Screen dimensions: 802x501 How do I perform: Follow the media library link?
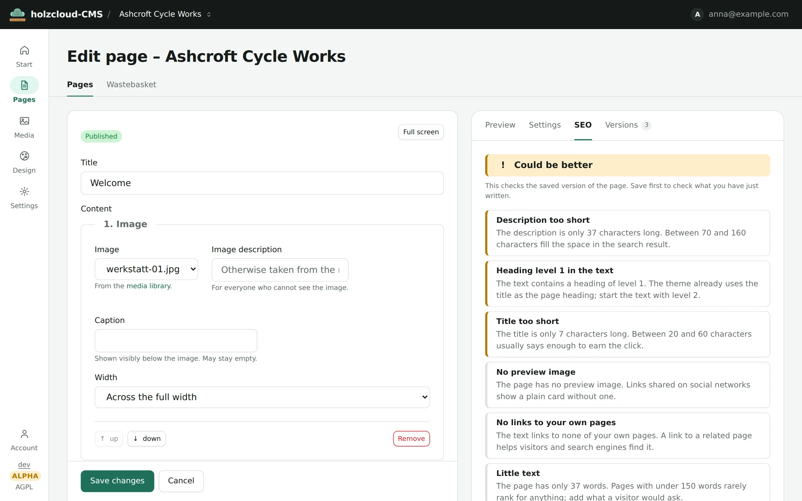pos(149,286)
